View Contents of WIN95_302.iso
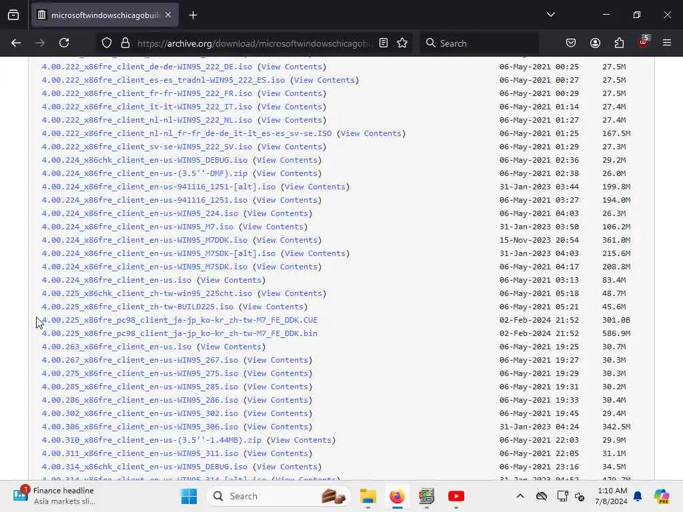 [278, 413]
